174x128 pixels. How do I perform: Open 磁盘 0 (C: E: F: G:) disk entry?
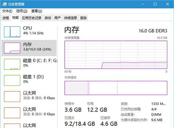tap(29, 64)
